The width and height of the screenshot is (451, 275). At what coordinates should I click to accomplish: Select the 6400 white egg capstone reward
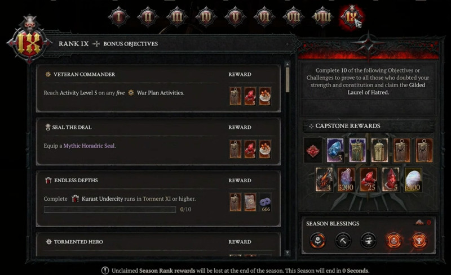coord(413,180)
